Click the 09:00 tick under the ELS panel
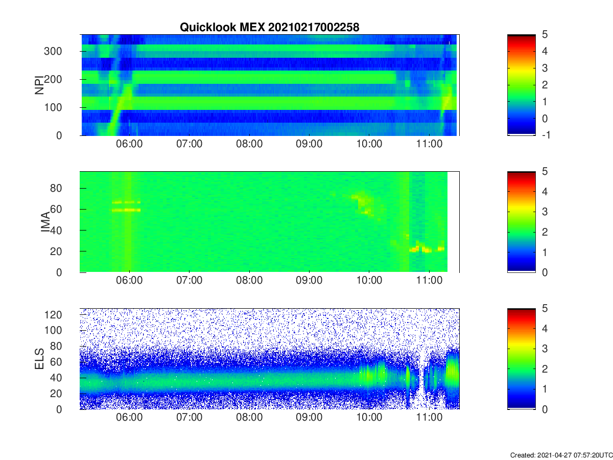This screenshot has width=613, height=460. pos(310,418)
